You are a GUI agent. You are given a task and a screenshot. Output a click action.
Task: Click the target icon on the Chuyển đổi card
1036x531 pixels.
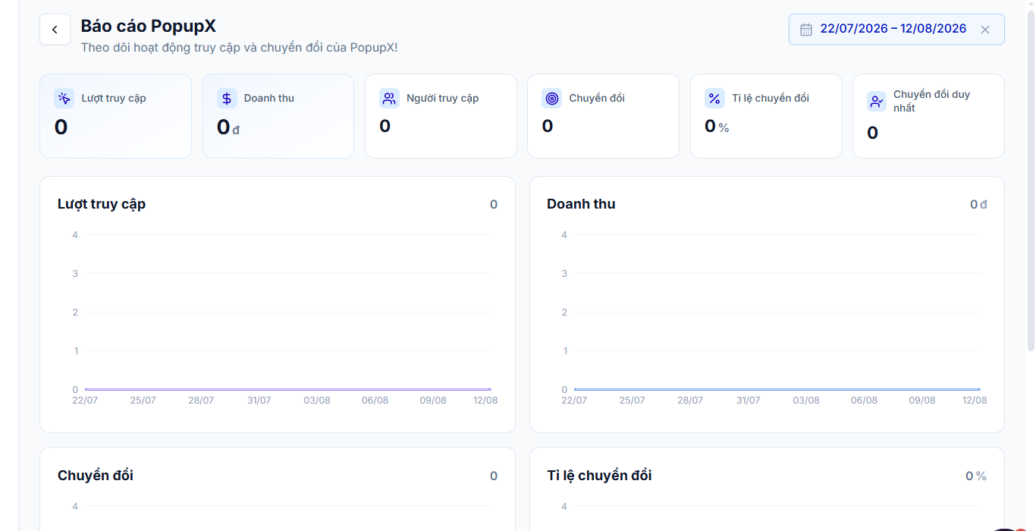(552, 99)
